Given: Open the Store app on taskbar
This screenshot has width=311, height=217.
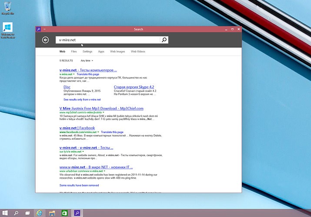Looking at the screenshot, I should click(65, 213).
